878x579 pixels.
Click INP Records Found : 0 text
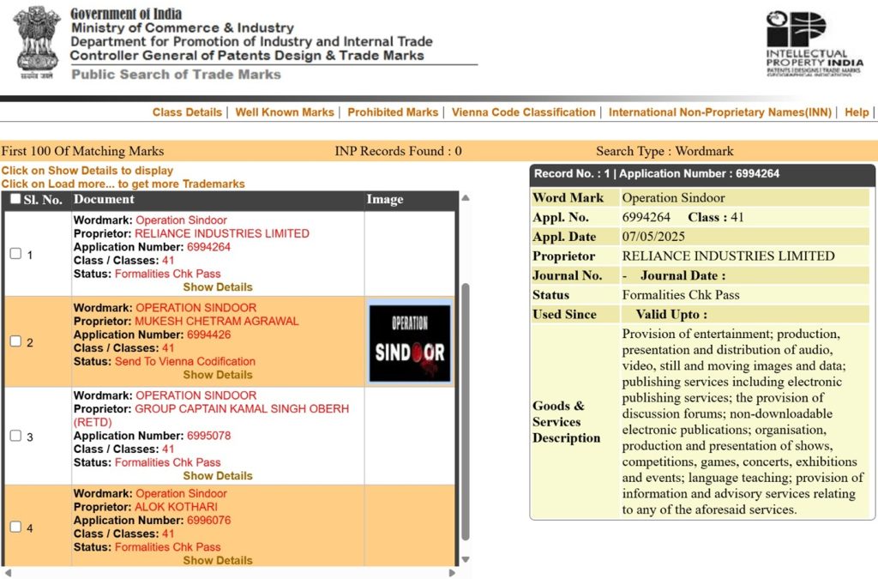398,151
